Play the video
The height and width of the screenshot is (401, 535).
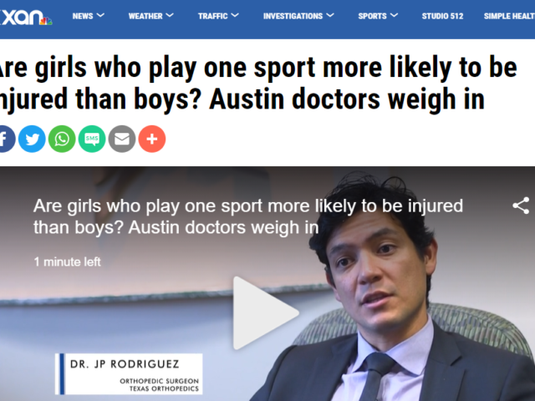tap(266, 312)
